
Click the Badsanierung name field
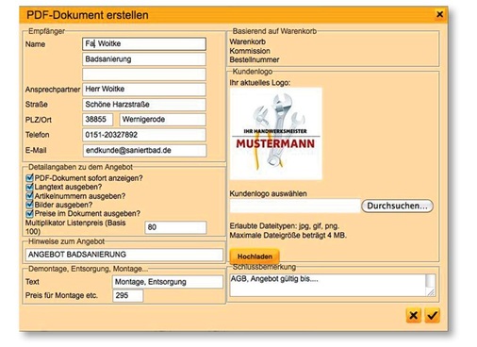(144, 59)
